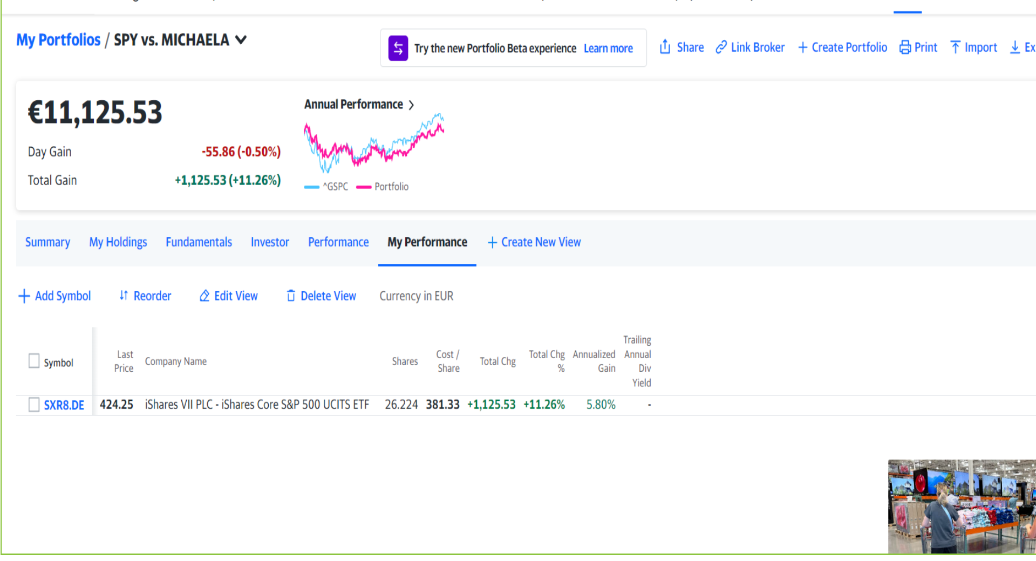1036x561 pixels.
Task: Click the 424.25 last price cell
Action: pyautogui.click(x=117, y=405)
